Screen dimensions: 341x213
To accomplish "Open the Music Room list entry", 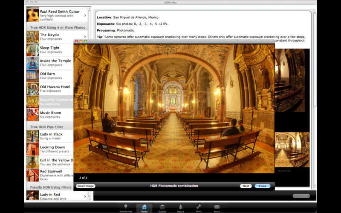I will (x=49, y=115).
